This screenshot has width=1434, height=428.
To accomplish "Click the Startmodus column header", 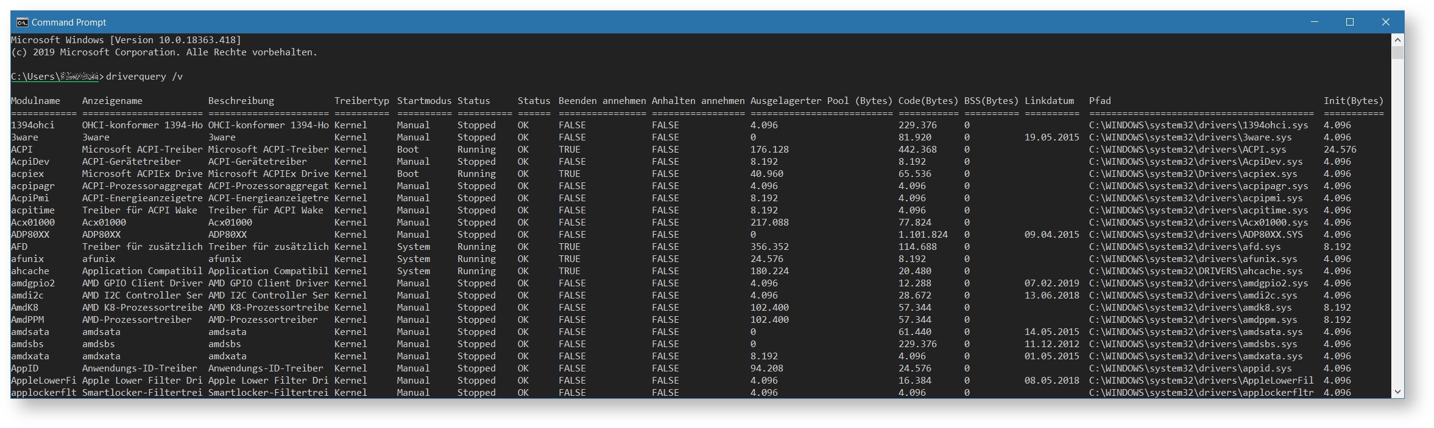I will tap(424, 101).
